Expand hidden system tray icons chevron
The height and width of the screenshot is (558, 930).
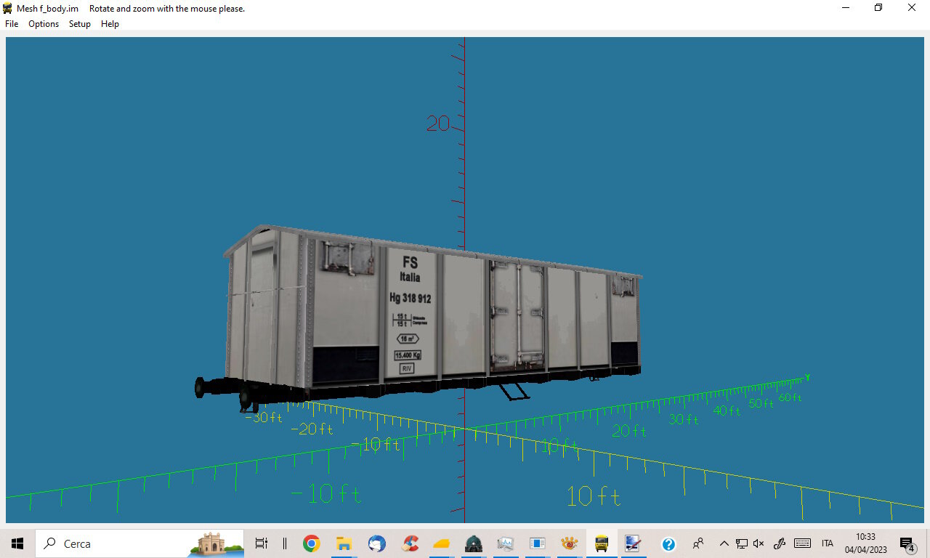click(724, 543)
